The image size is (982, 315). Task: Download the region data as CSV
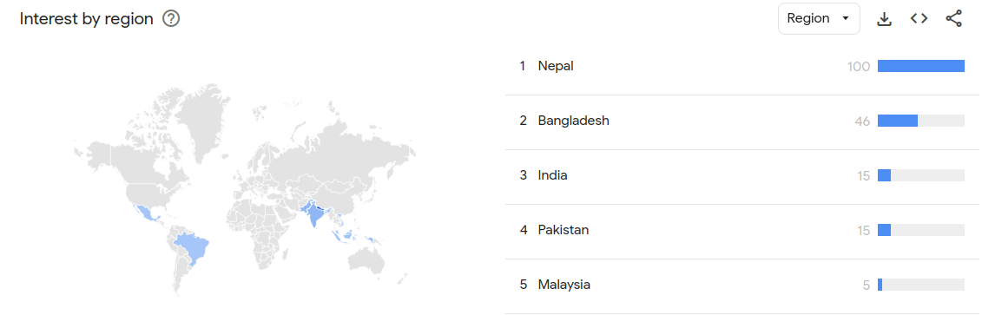click(884, 19)
